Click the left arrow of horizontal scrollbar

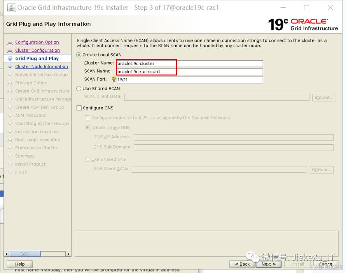6,254
